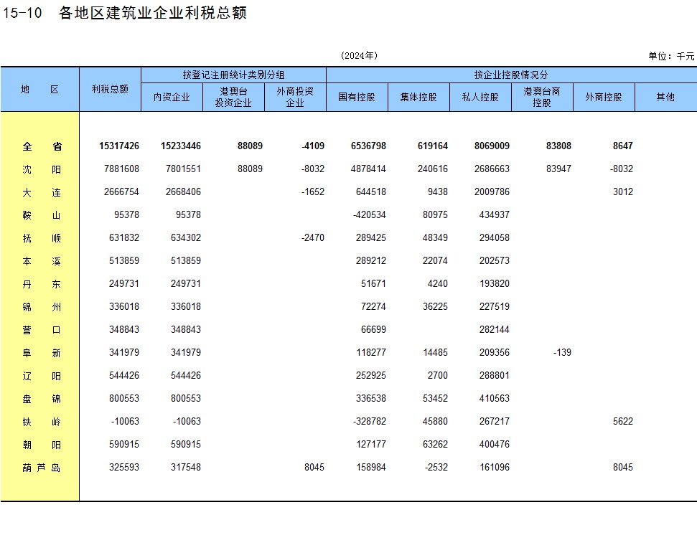This screenshot has height=548, width=697.
Task: Select the 集体控股 column header
Action: point(418,97)
